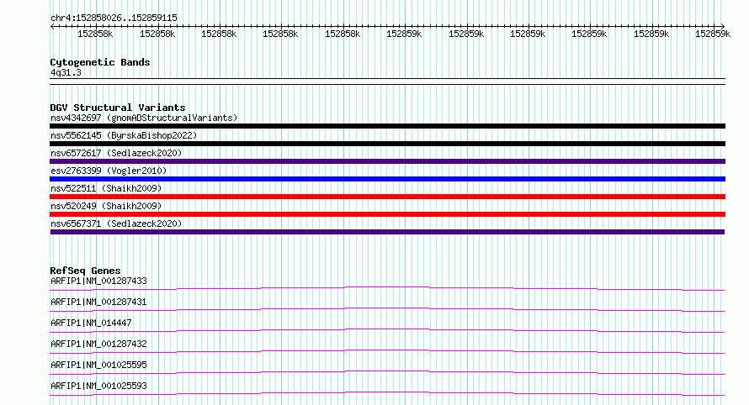Click the black bar under nsv4342697
The height and width of the screenshot is (405, 749).
coord(387,126)
